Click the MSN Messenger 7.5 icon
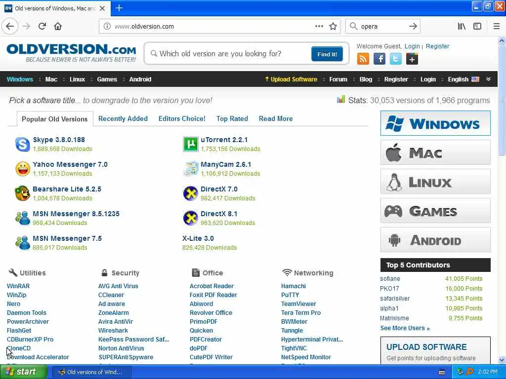Viewport: 506px width, 379px height. [23, 243]
